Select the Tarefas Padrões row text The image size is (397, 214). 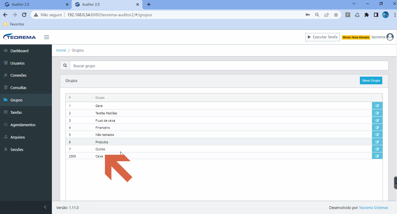point(106,113)
